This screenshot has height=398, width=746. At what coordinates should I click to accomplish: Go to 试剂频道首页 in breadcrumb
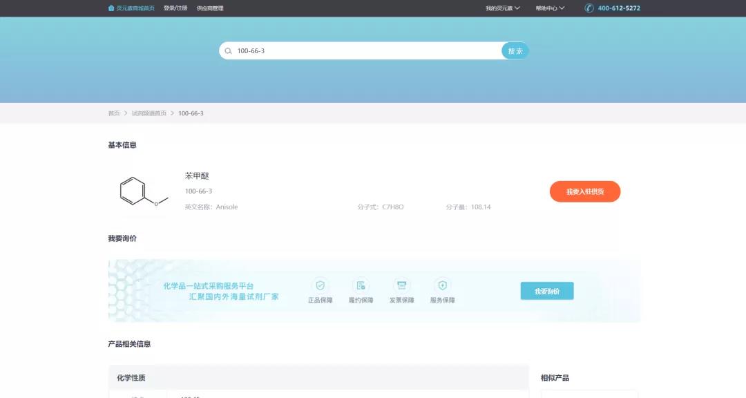[x=149, y=113]
